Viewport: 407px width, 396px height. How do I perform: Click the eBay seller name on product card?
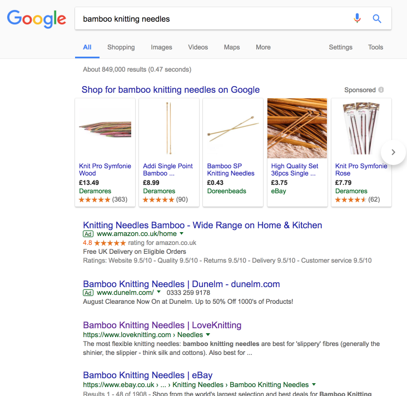pos(279,191)
